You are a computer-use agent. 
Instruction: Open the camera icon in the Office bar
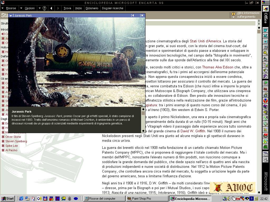(x=265, y=95)
